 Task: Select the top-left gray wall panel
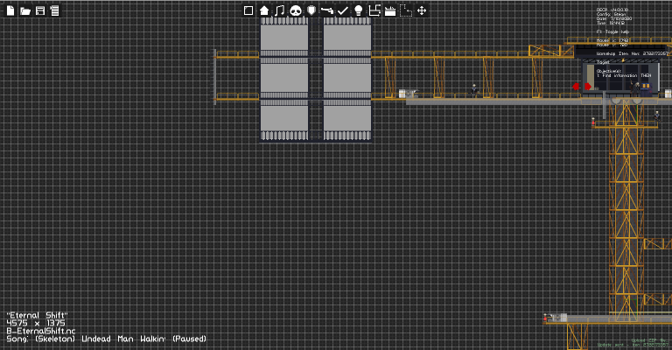[x=284, y=38]
